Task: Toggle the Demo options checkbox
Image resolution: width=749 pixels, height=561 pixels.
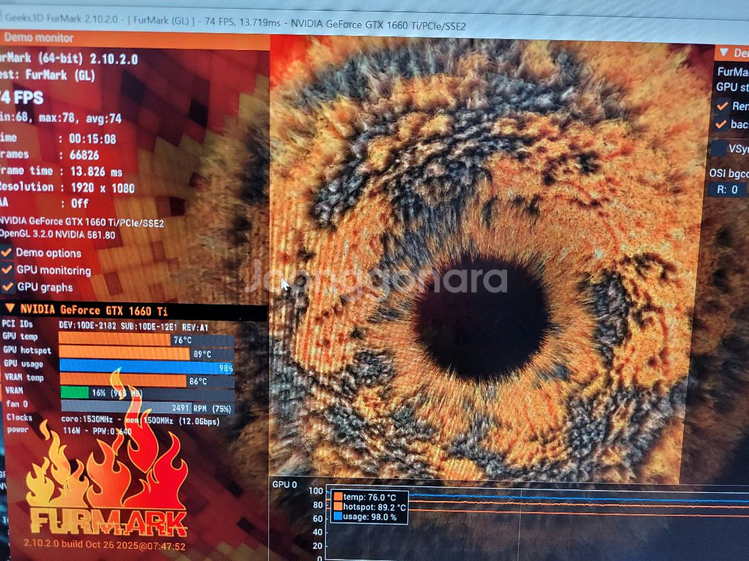Action: click(x=7, y=253)
